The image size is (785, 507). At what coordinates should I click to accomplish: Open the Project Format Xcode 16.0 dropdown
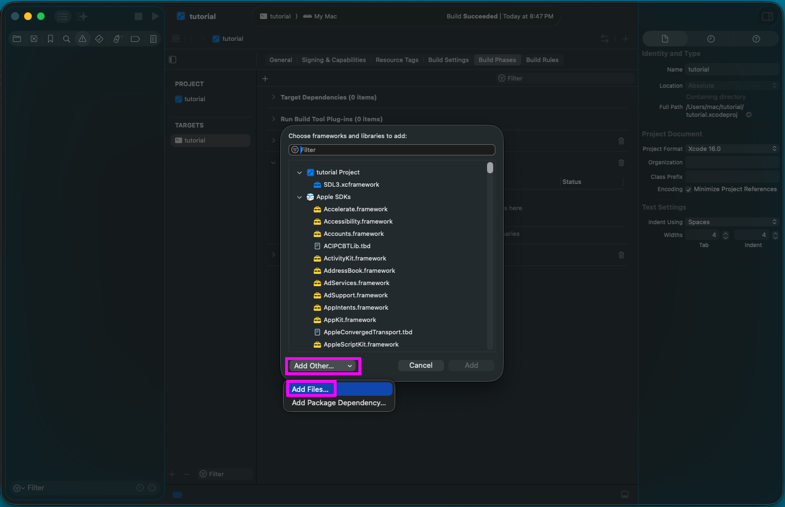(732, 149)
